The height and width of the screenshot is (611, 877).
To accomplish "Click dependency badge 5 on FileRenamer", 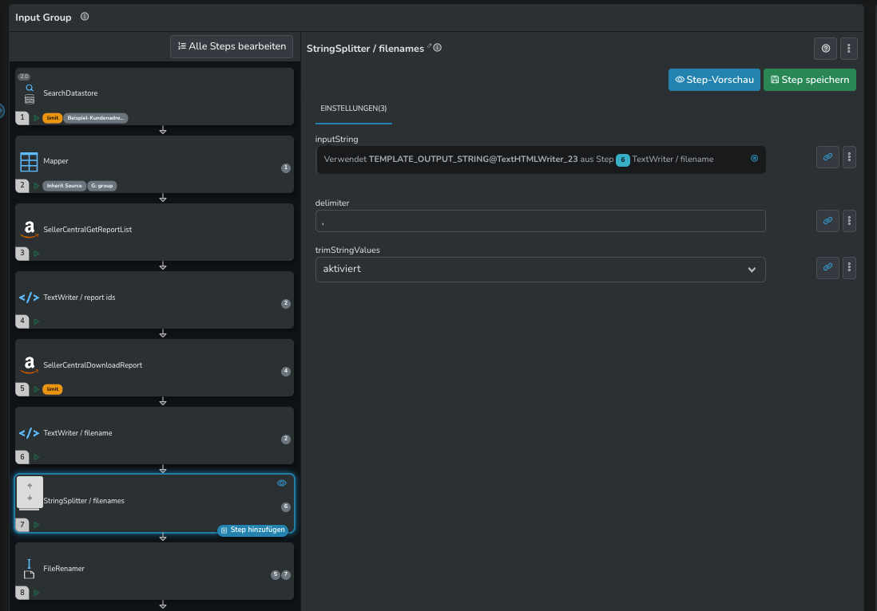I will [276, 574].
